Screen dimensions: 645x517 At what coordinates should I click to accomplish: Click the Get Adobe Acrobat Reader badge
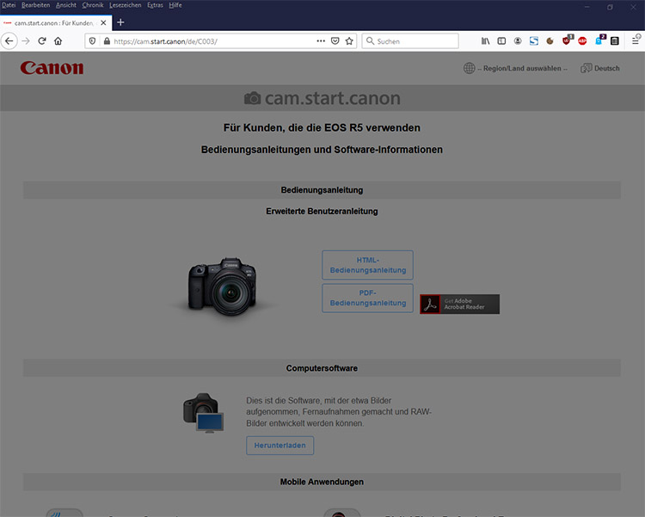pyautogui.click(x=459, y=304)
